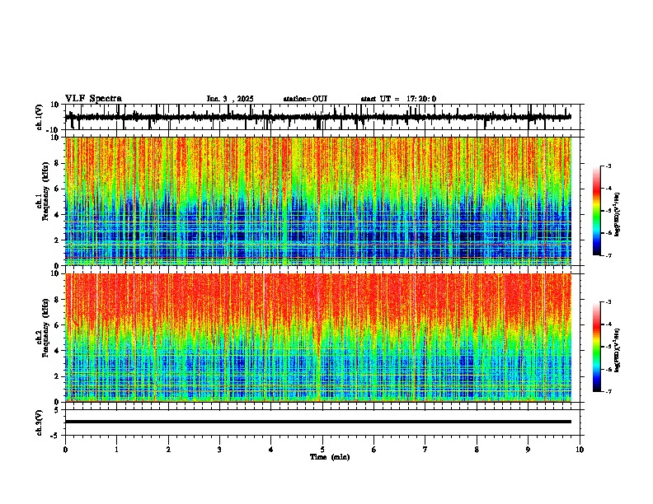Click tick label 9 on the time axis
Viewport: 653px width, 504px height.
(528, 450)
